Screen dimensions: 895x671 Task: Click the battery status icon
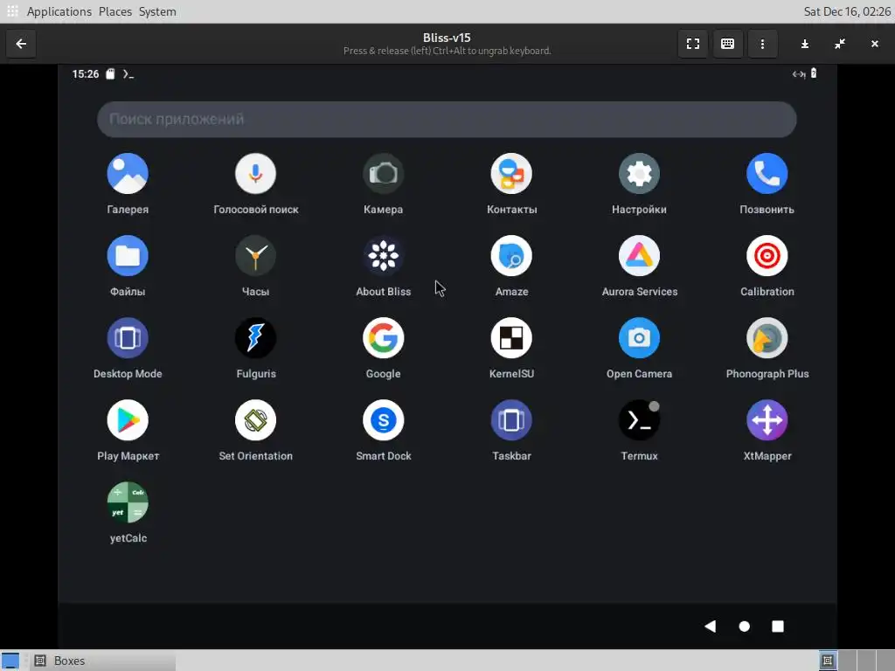(x=814, y=73)
